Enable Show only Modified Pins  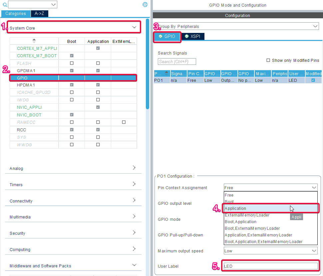[268, 60]
